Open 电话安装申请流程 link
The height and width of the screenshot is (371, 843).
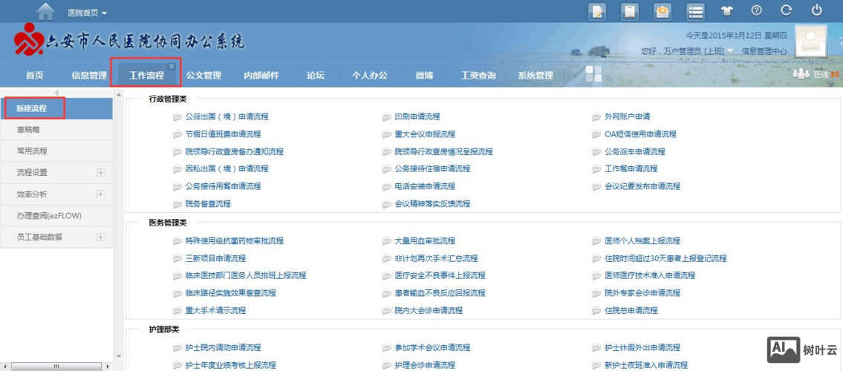pos(425,186)
